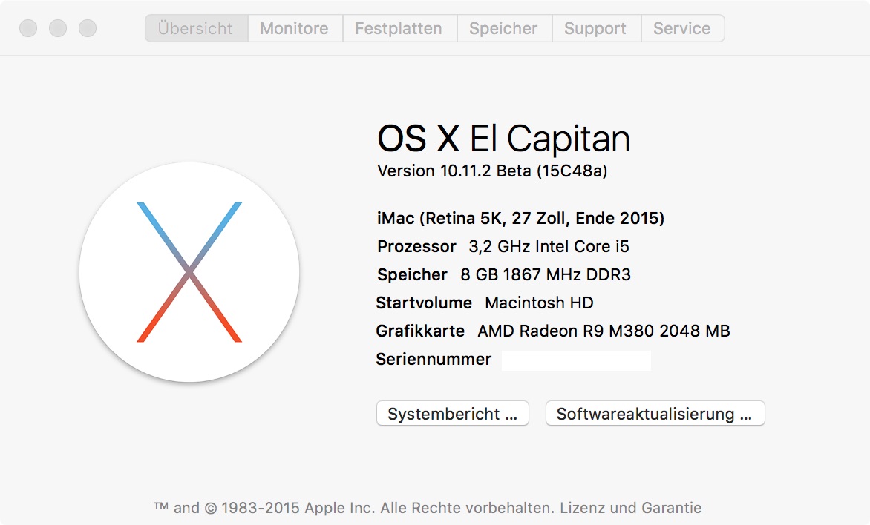870x525 pixels.
Task: Minimize the window with the middle titlebar button
Action: coord(58,29)
